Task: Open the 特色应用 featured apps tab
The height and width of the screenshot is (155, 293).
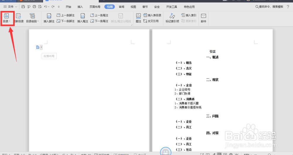Action: [189, 7]
